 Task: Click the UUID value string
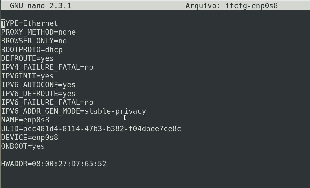coord(102,129)
